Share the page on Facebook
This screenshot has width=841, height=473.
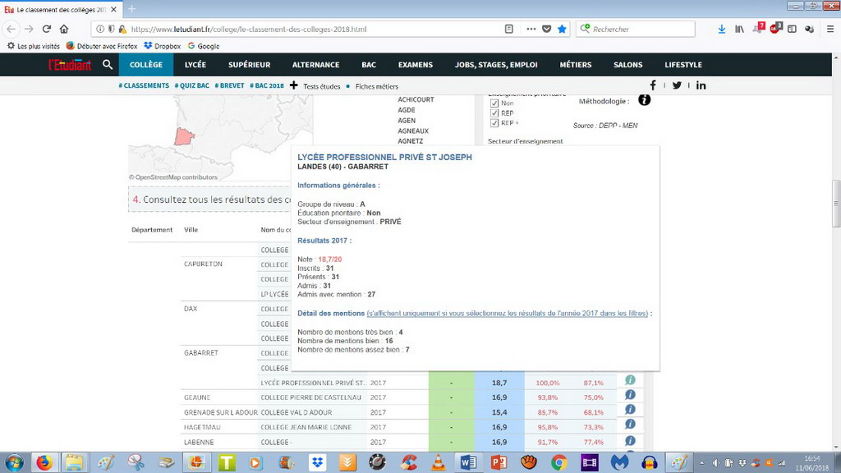(x=653, y=85)
